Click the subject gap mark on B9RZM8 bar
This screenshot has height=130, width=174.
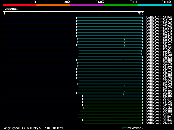click(124, 60)
